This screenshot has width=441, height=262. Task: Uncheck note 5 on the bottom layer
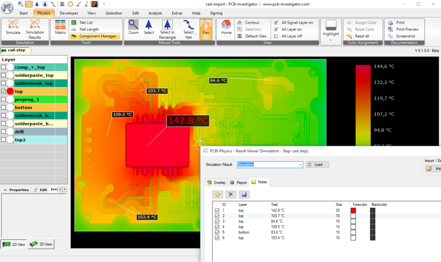[x=217, y=232]
